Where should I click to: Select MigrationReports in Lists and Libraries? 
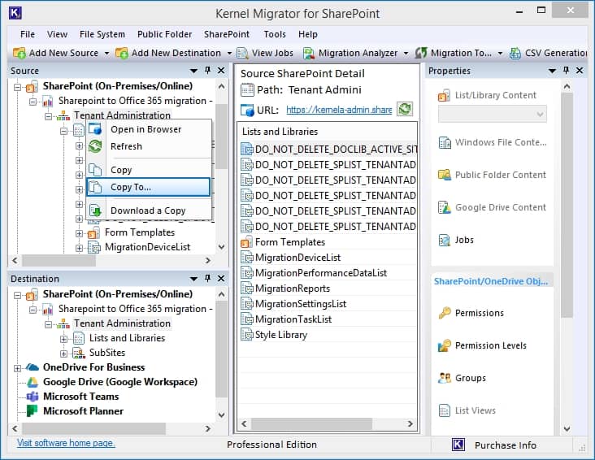(x=328, y=289)
